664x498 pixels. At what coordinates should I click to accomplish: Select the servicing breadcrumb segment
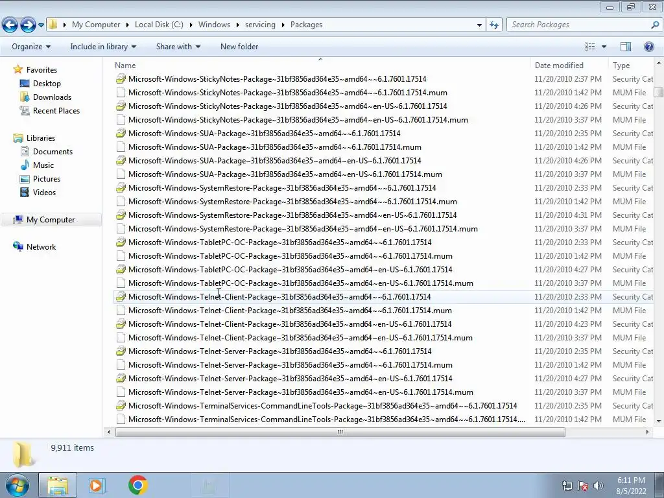click(260, 25)
